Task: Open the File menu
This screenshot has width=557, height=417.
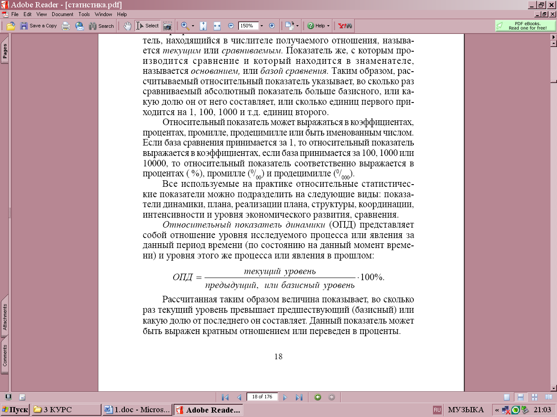Action: pos(15,14)
